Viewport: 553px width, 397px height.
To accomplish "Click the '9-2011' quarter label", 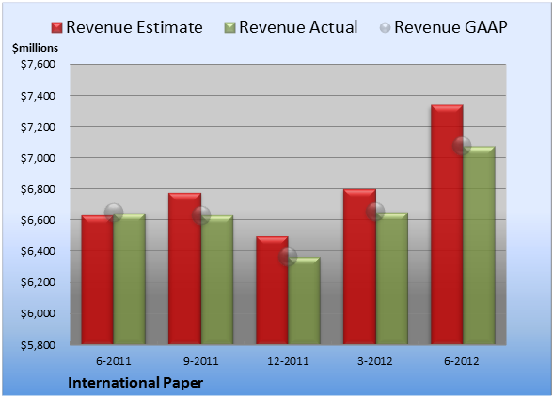I will pos(201,361).
